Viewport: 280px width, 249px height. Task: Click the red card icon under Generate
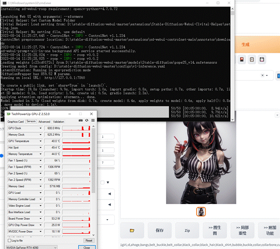pos(241,60)
